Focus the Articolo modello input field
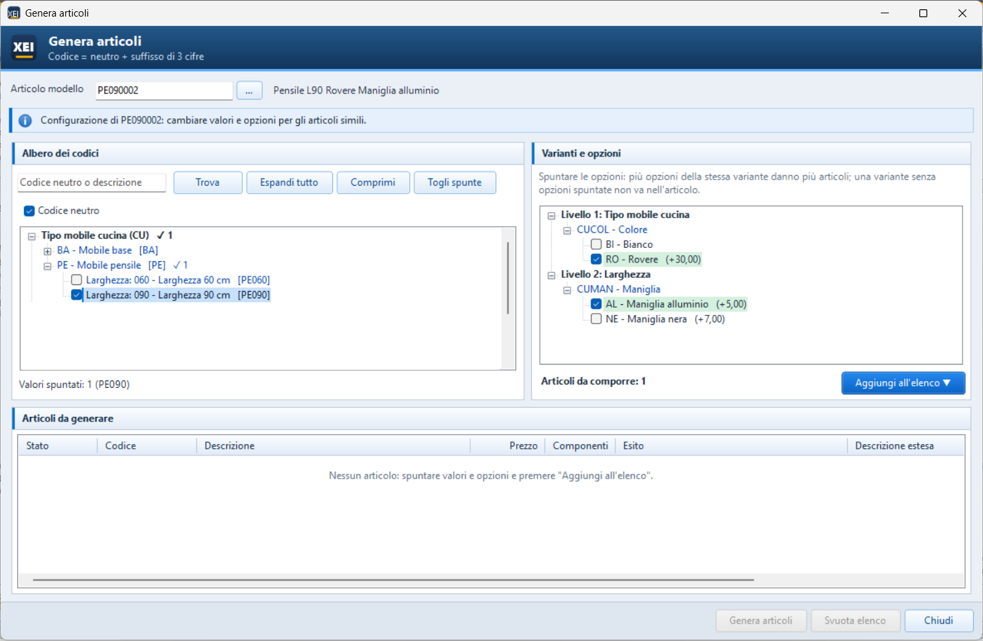983x641 pixels. 164,91
